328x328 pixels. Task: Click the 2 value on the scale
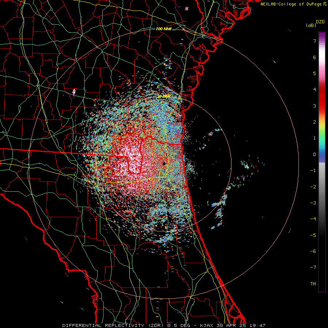coord(315,122)
